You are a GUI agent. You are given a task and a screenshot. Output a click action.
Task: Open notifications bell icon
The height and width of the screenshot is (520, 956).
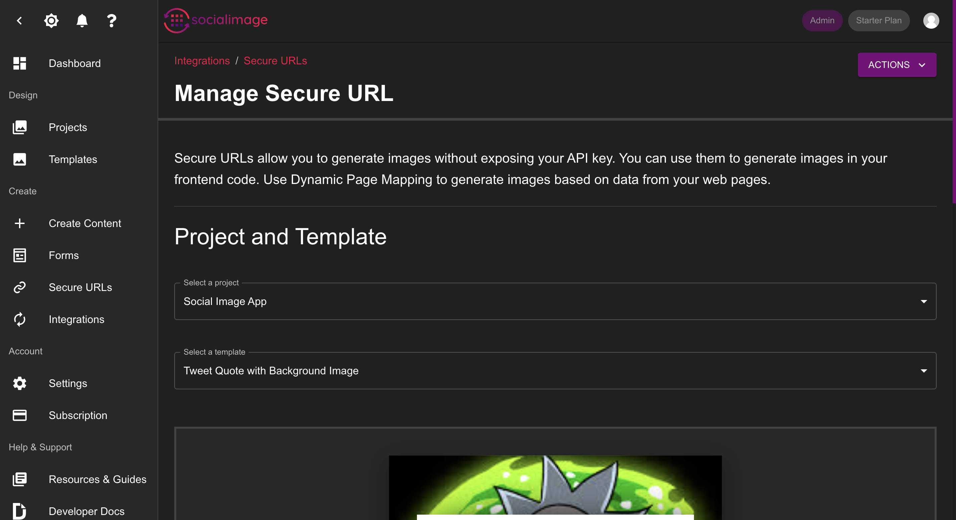point(82,20)
